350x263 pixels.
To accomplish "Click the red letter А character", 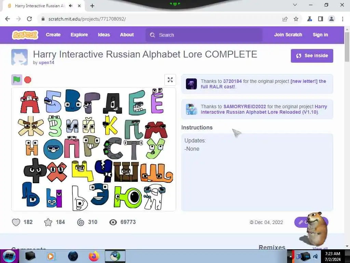I will 30,102.
